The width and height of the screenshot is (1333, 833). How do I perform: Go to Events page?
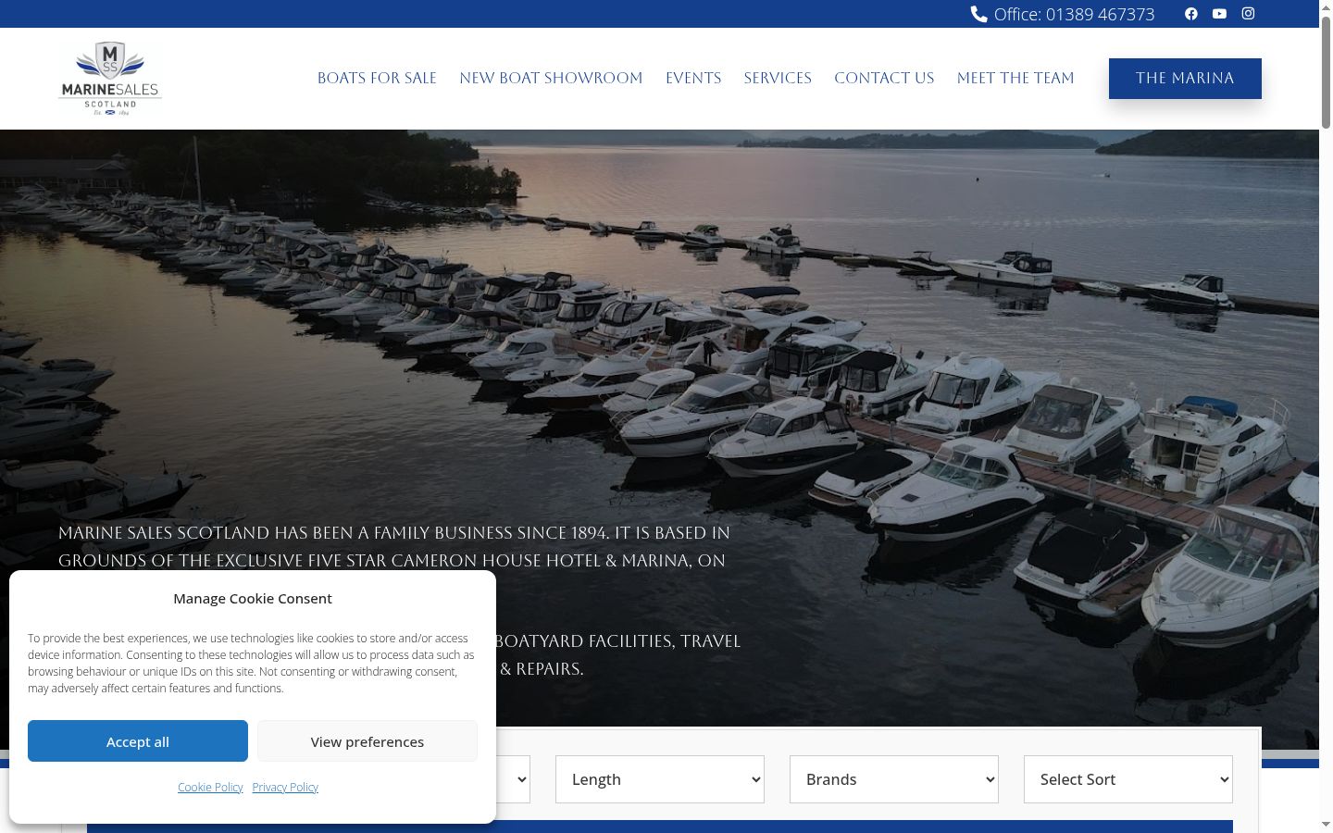(x=693, y=78)
